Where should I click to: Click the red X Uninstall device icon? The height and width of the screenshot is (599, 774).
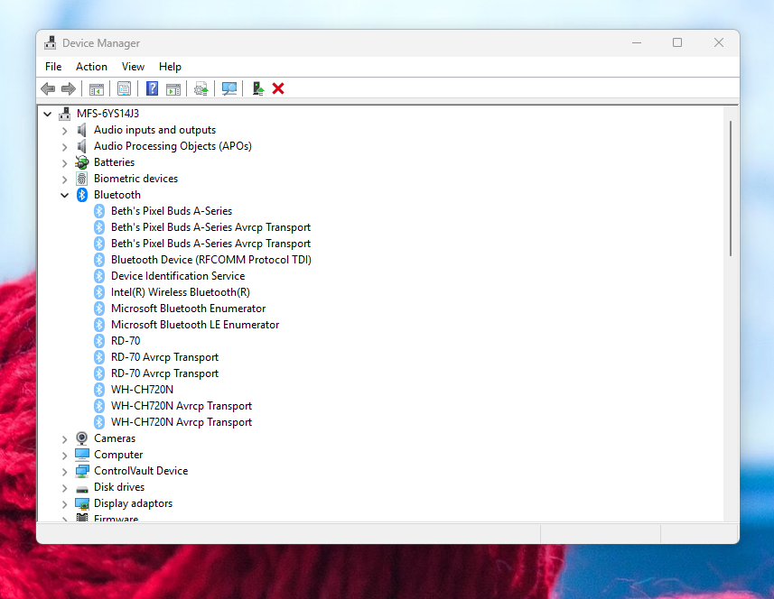278,88
